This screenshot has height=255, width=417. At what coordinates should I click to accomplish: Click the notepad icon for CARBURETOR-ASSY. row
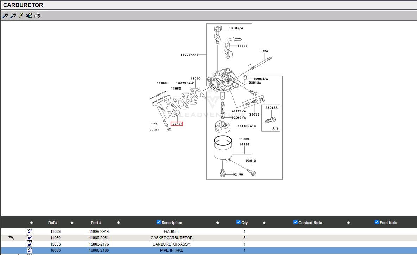(x=30, y=244)
